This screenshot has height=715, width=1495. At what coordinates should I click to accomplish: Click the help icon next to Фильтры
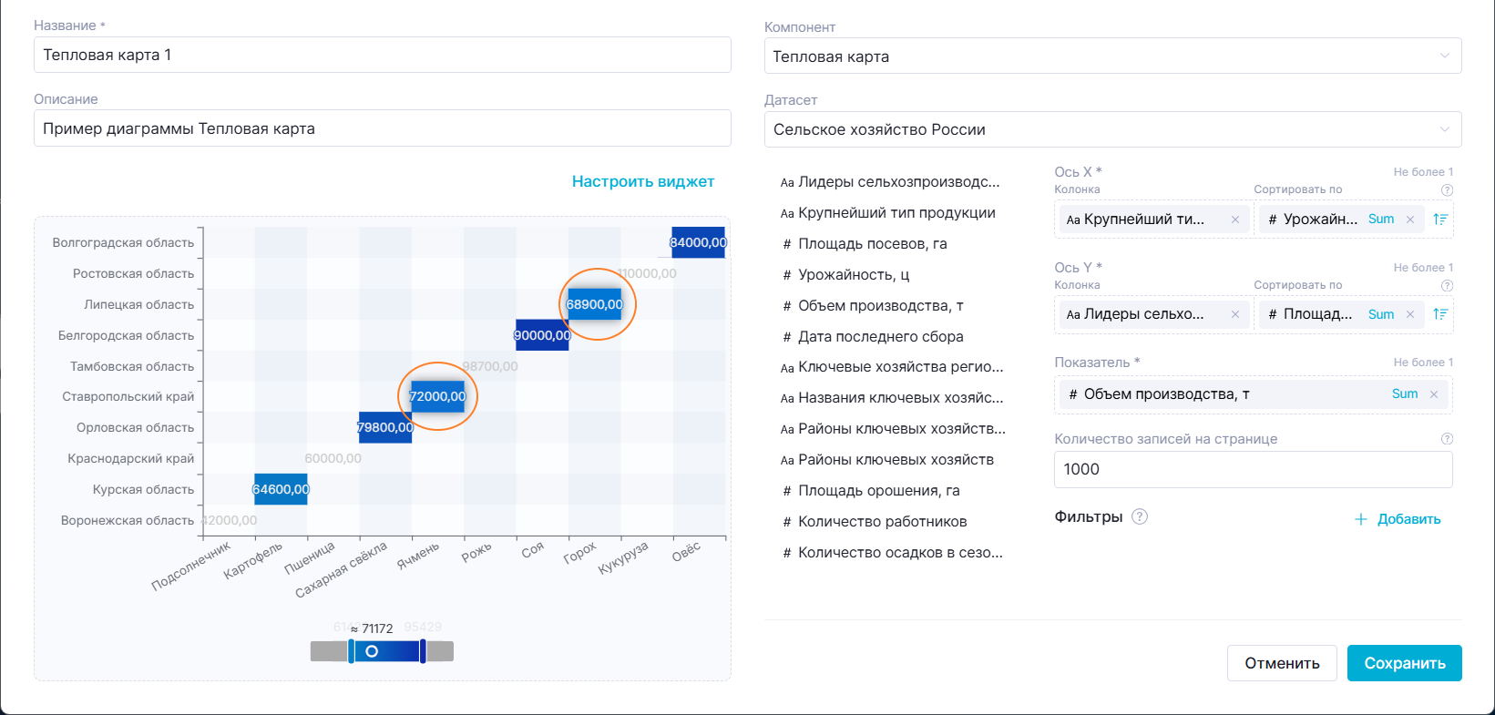coord(1139,516)
